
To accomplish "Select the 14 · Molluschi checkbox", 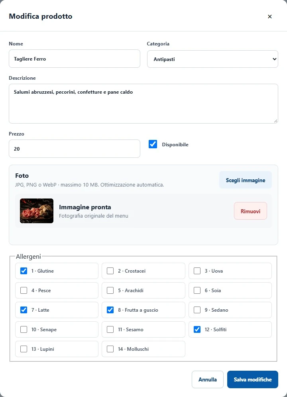I will point(110,349).
